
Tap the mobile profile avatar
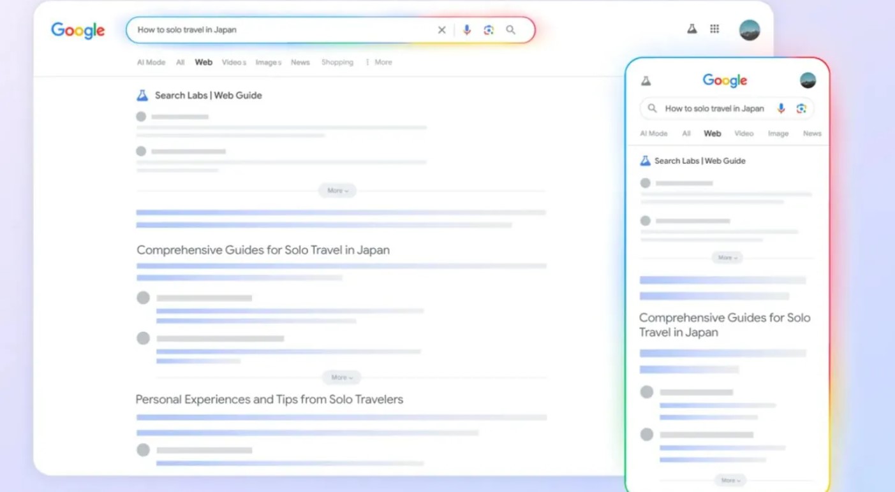click(x=808, y=80)
